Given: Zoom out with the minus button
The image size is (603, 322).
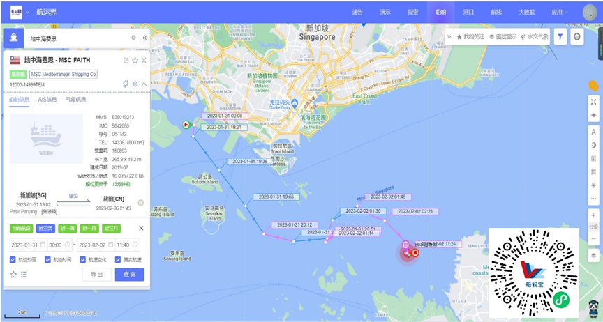Looking at the screenshot, I should click(593, 238).
